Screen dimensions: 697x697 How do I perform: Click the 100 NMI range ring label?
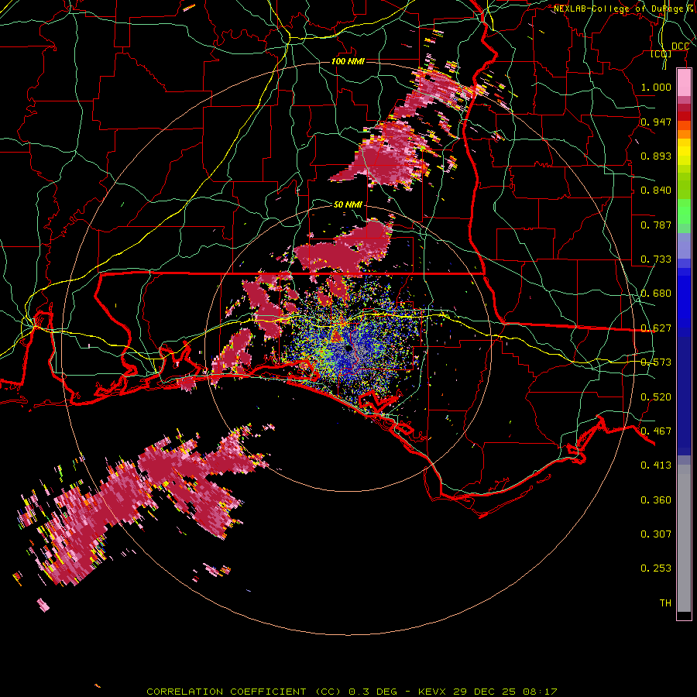348,61
